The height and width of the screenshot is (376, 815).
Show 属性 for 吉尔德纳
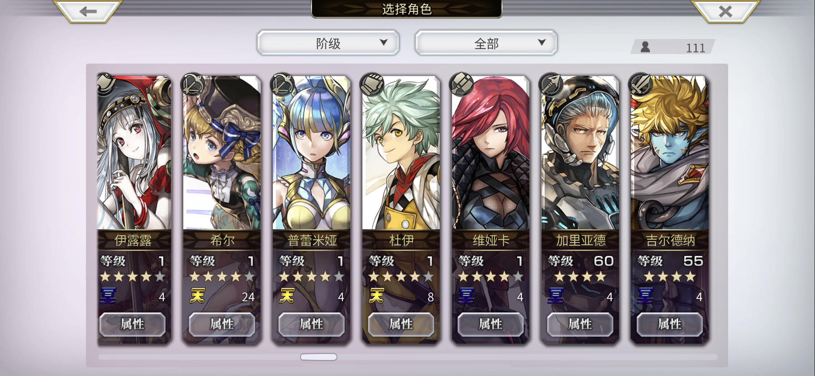[x=670, y=324]
